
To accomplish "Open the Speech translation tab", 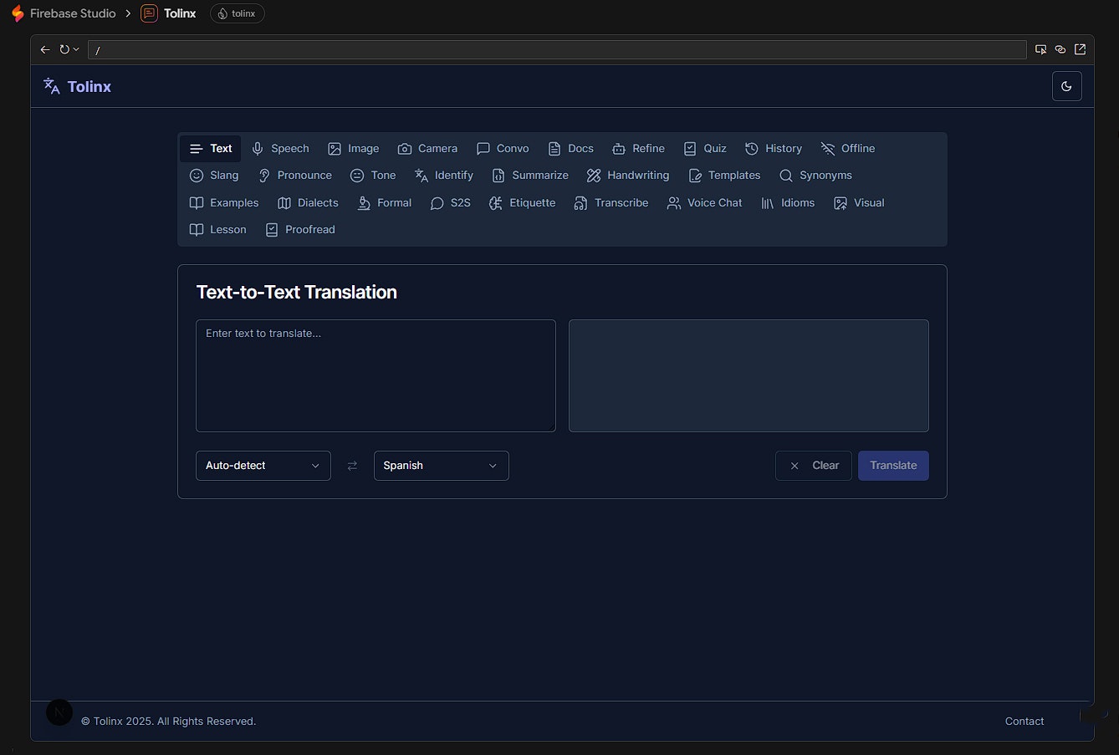I will 280,149.
